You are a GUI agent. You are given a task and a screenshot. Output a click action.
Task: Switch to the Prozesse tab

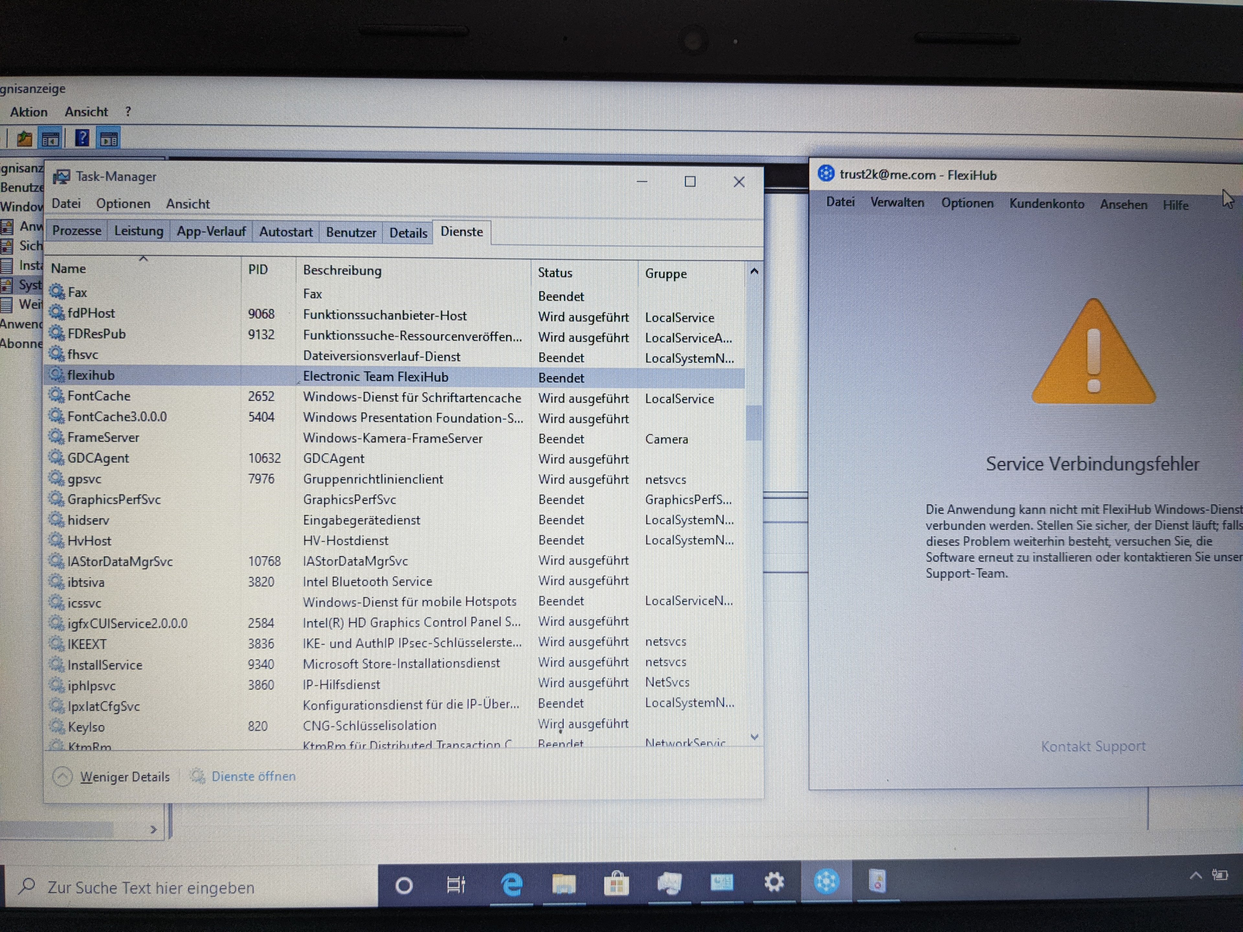pos(77,231)
